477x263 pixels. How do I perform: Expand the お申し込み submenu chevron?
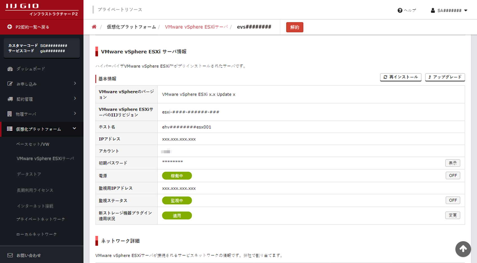(75, 83)
